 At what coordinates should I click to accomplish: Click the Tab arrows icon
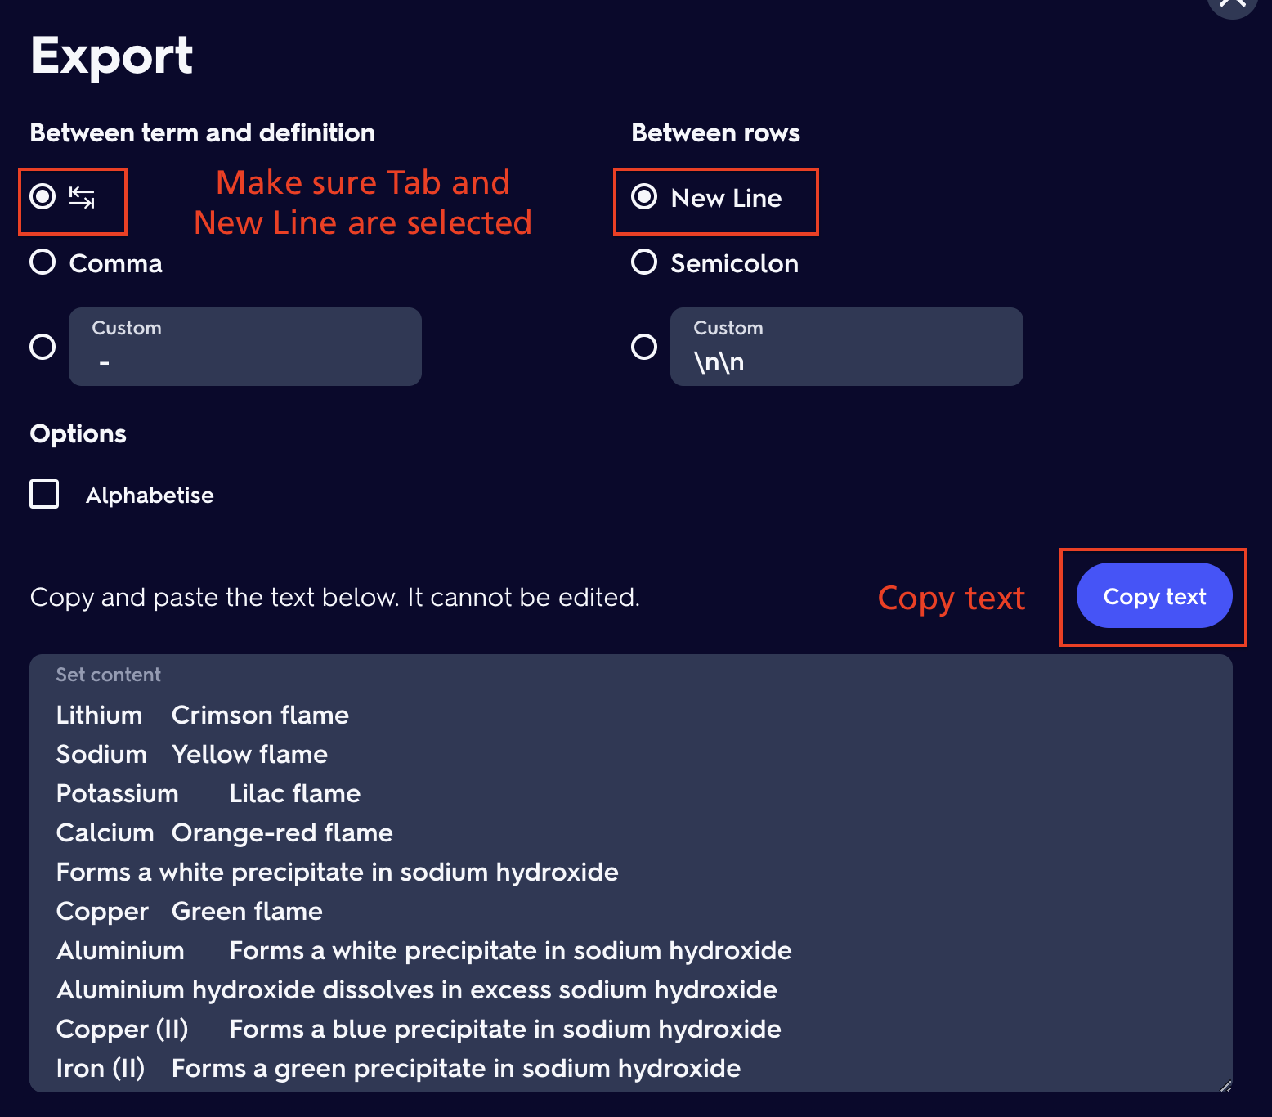(82, 198)
